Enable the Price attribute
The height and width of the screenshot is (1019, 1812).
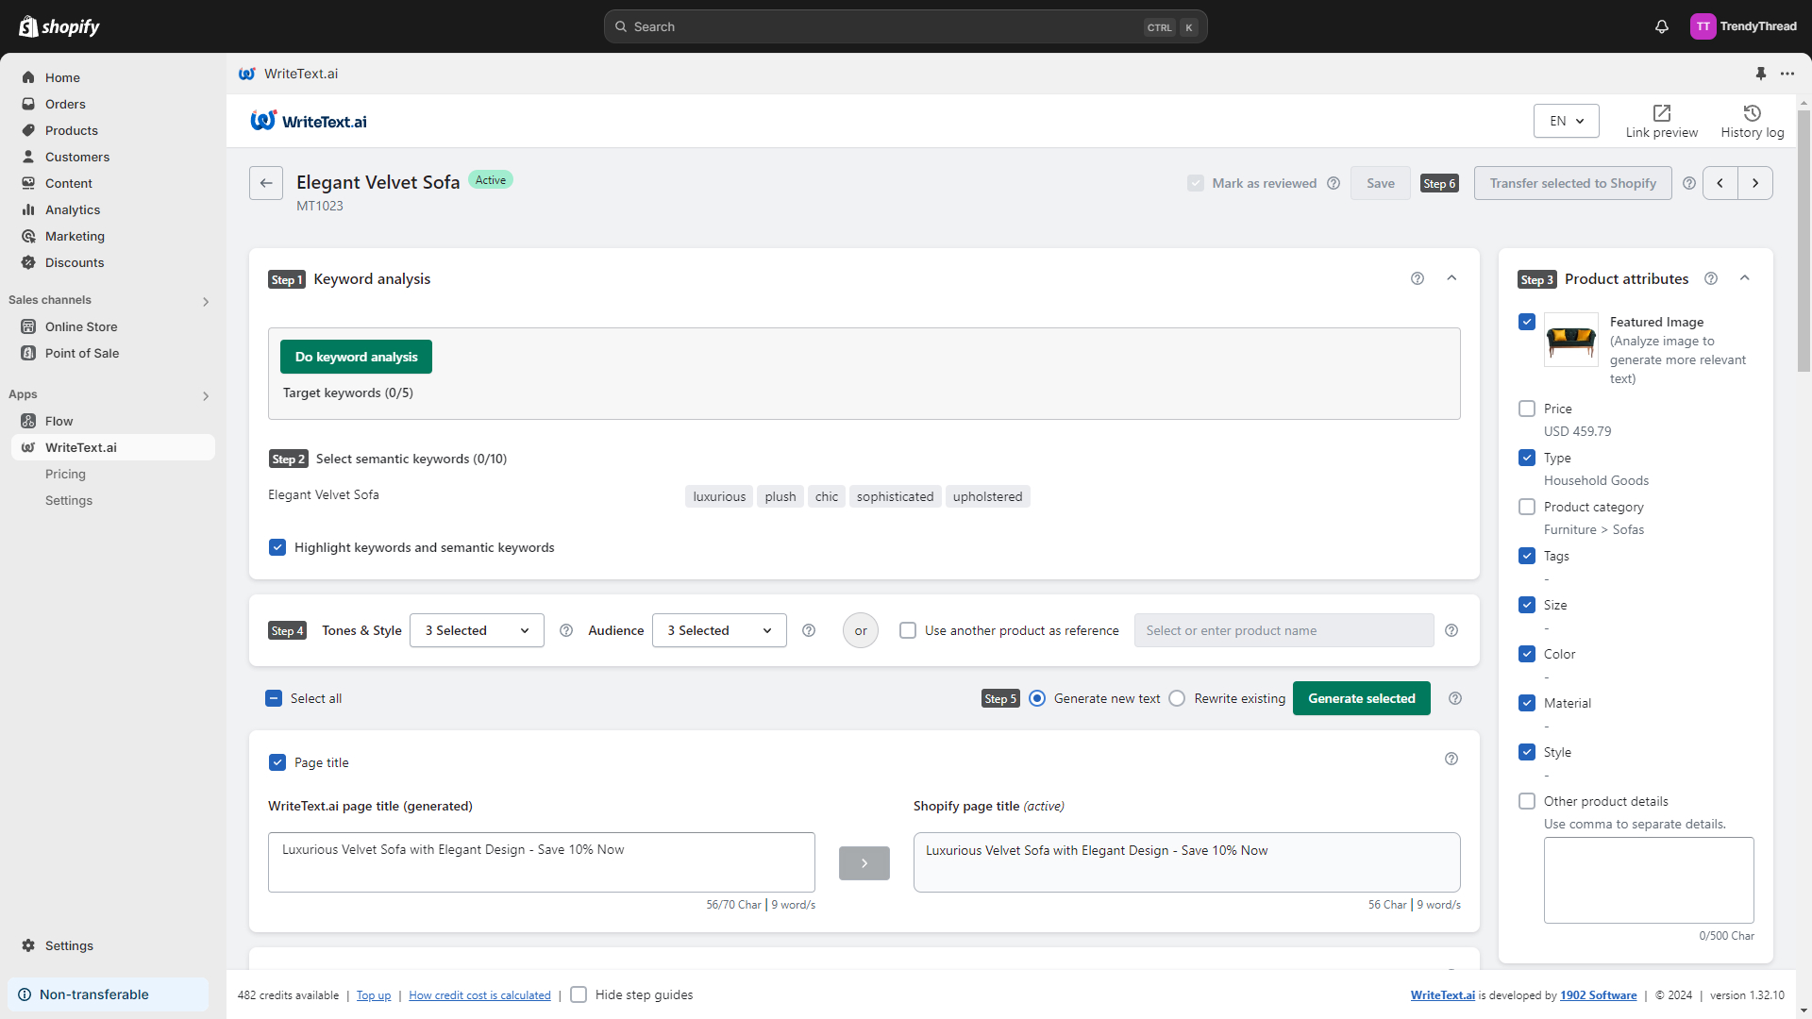pos(1527,409)
